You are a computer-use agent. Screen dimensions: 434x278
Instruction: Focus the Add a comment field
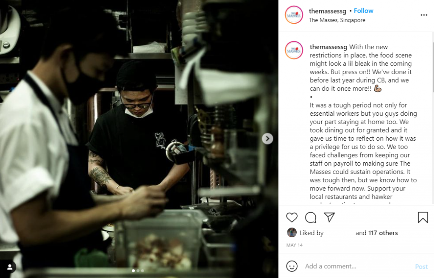click(357, 266)
